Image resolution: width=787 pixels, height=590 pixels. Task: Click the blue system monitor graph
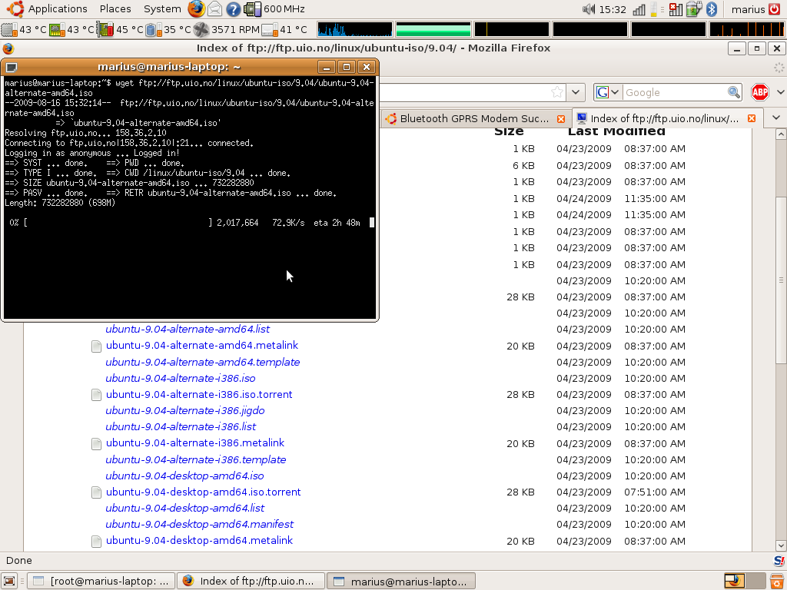click(355, 30)
